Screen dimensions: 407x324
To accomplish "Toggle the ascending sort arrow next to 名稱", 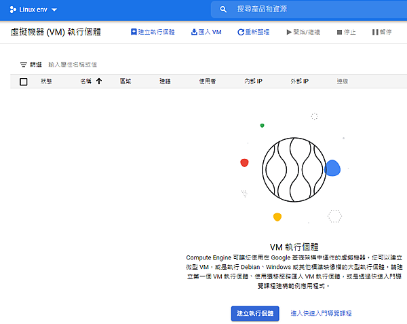I will coord(99,82).
